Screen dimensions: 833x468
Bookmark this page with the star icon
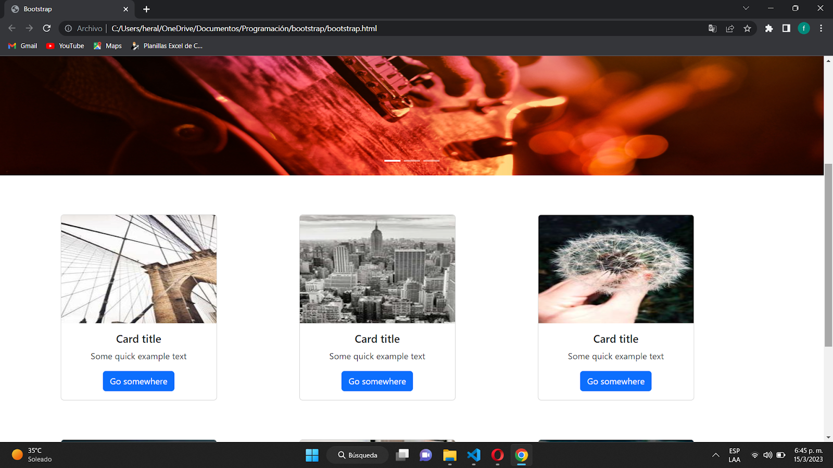(747, 29)
